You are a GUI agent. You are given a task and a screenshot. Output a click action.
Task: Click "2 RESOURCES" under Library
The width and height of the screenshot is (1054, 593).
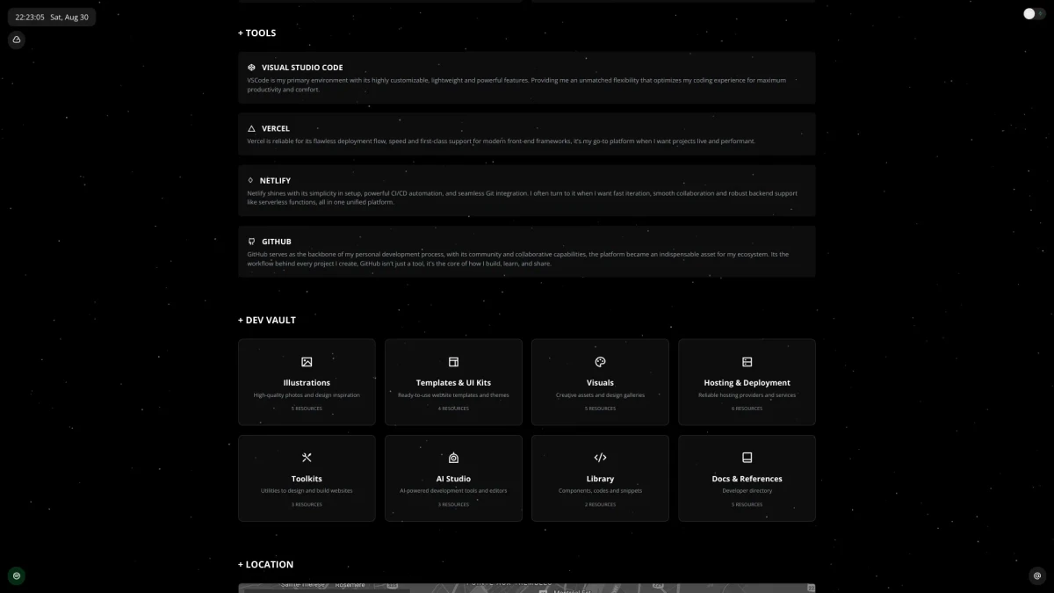point(600,504)
